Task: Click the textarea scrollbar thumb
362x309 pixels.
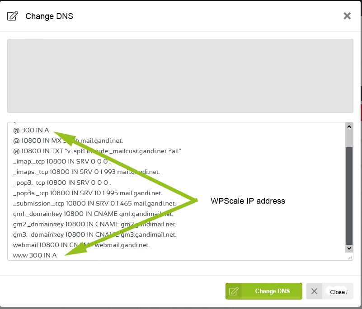Action: pos(349,196)
